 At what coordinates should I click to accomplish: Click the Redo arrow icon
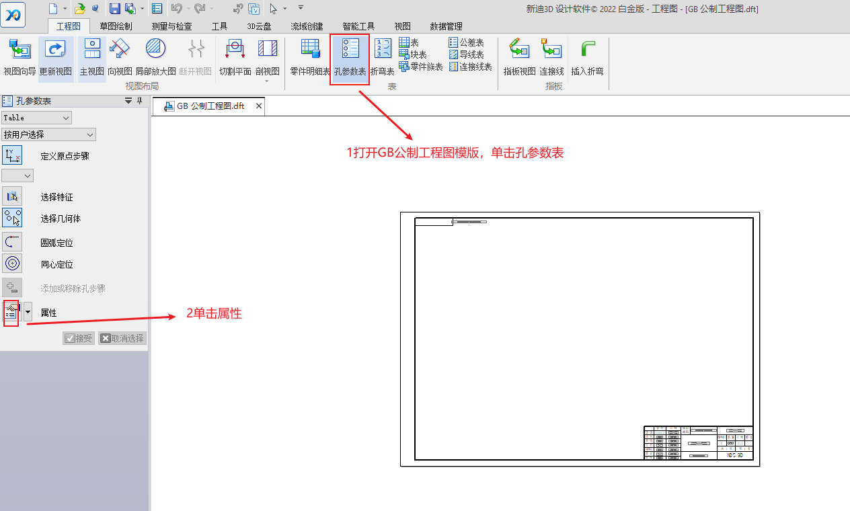click(200, 8)
